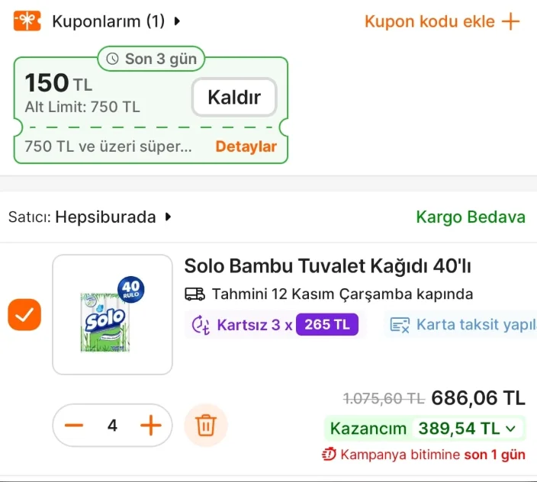Open coupon Detaylar link

click(x=246, y=146)
